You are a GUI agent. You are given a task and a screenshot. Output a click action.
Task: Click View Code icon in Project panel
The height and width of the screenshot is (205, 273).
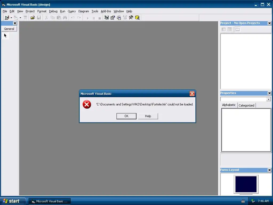click(224, 29)
